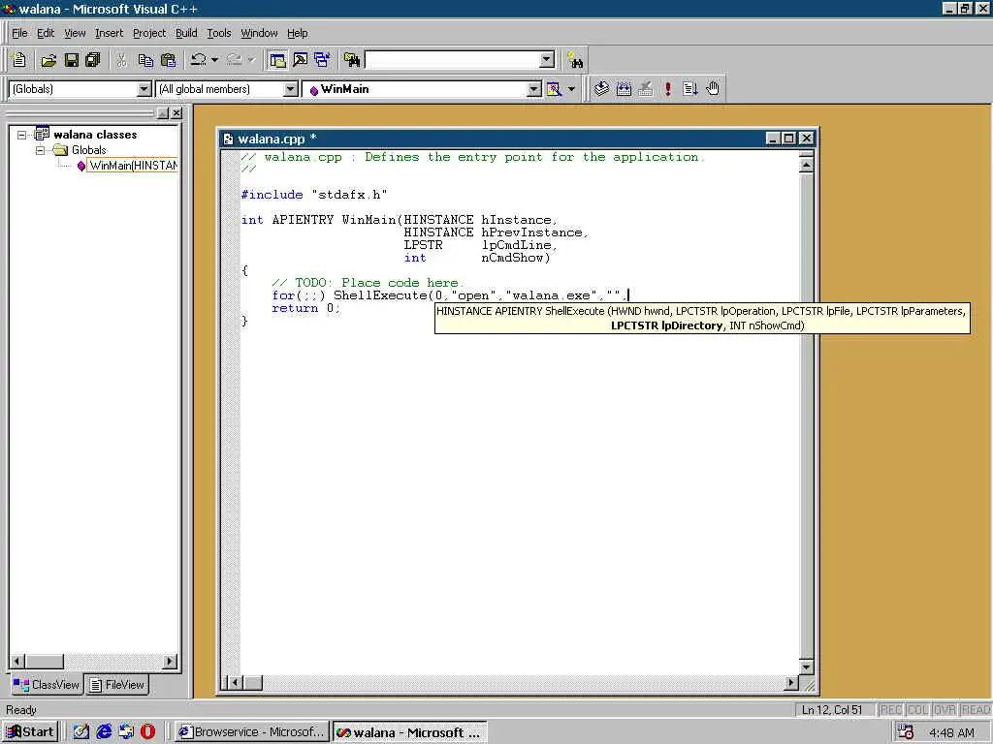
Task: Toggle the Output window icon
Action: point(301,60)
